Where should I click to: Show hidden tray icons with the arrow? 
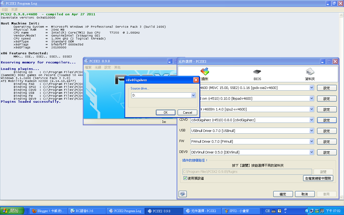[307, 211]
